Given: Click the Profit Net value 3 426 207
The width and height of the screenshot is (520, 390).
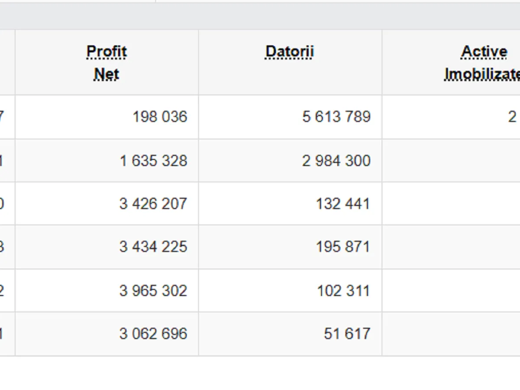Looking at the screenshot, I should click(x=153, y=204).
